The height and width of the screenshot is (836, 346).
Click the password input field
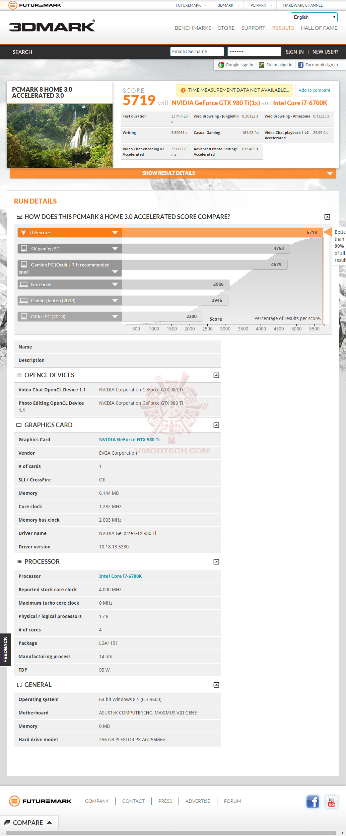[254, 52]
